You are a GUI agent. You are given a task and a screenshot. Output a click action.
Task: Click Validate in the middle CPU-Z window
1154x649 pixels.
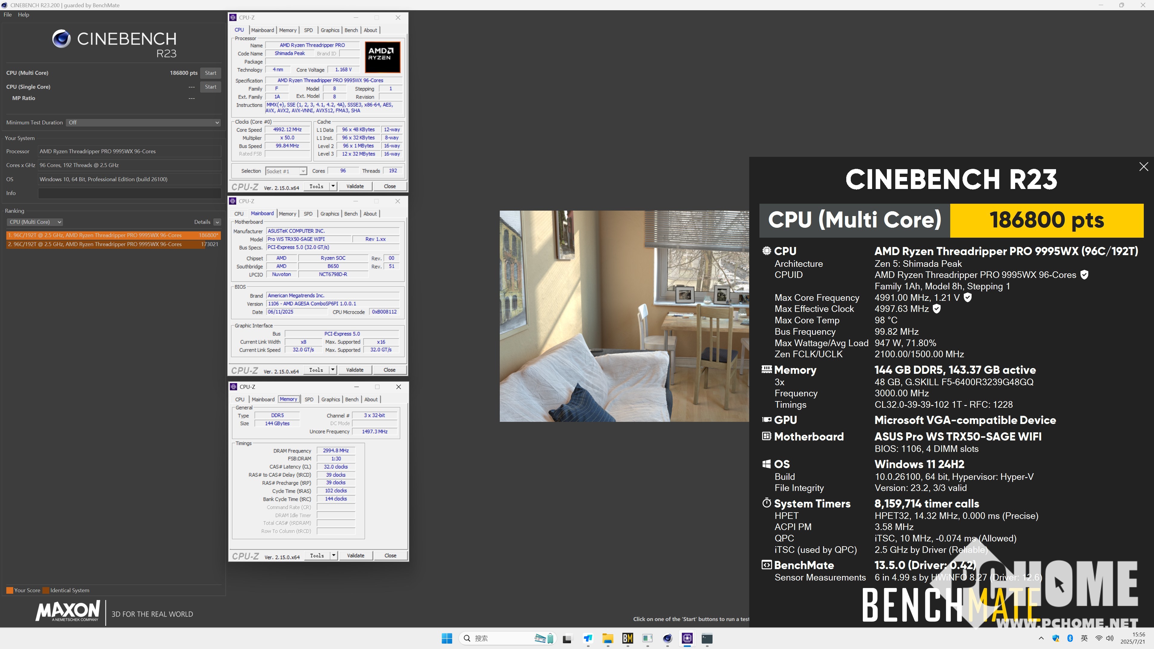(355, 370)
